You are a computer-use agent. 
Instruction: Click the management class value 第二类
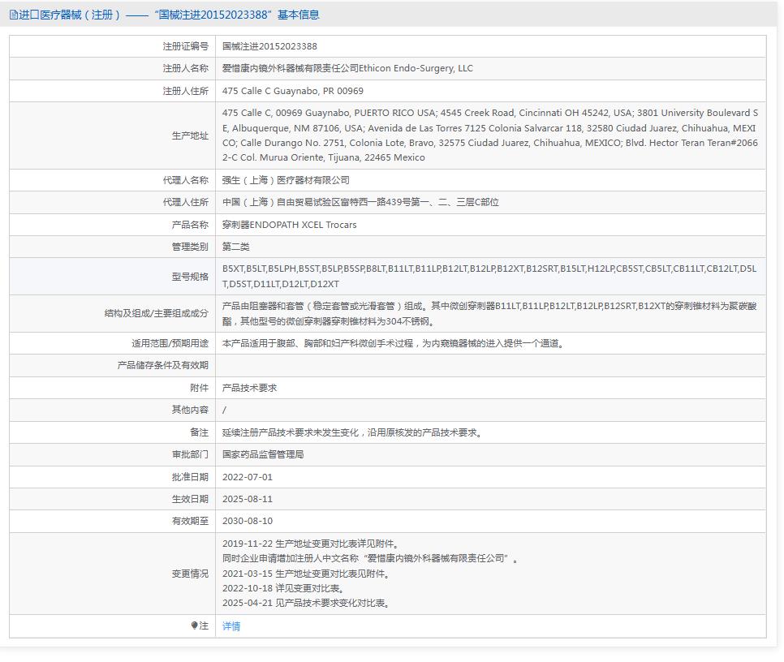pyautogui.click(x=235, y=247)
